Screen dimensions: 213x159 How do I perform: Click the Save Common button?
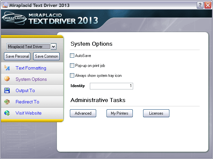click(x=47, y=56)
